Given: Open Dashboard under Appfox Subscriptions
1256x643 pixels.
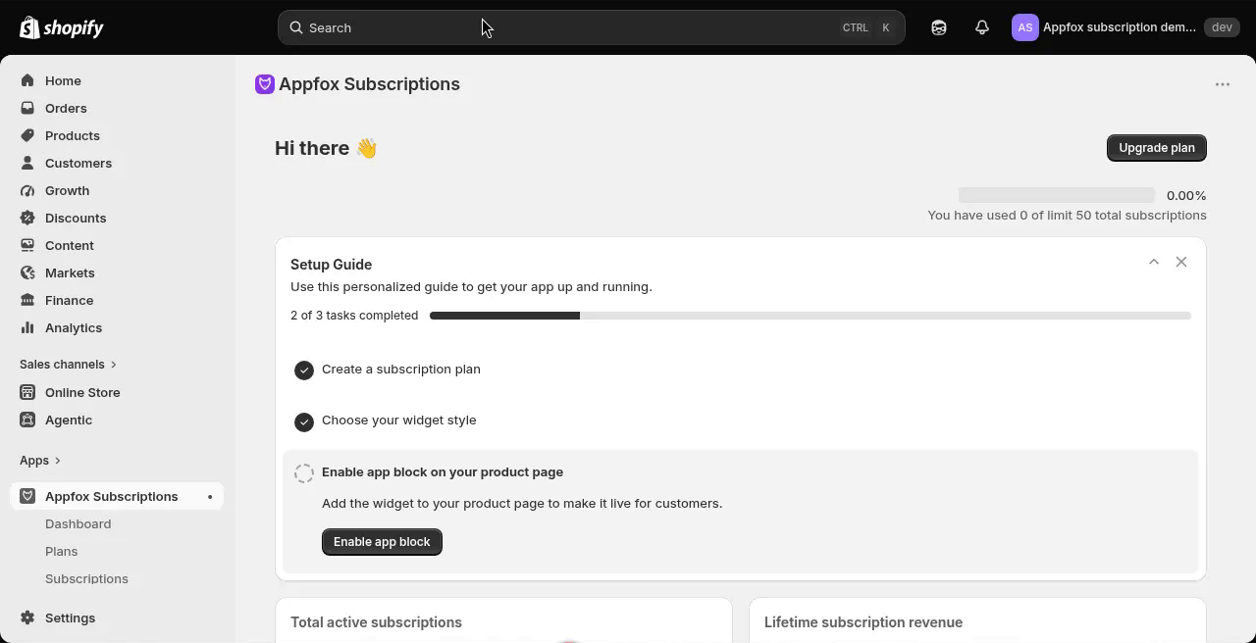Looking at the screenshot, I should point(78,523).
